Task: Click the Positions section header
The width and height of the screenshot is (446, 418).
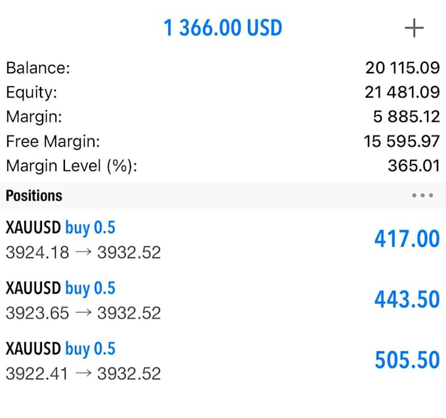Action: point(223,195)
